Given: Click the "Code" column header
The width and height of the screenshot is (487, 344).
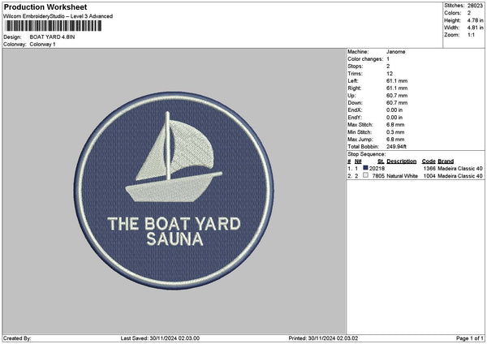Looking at the screenshot, I should coord(429,161).
